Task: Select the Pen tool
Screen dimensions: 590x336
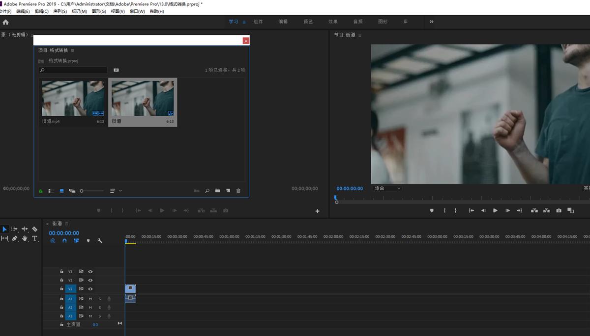Action: tap(15, 238)
